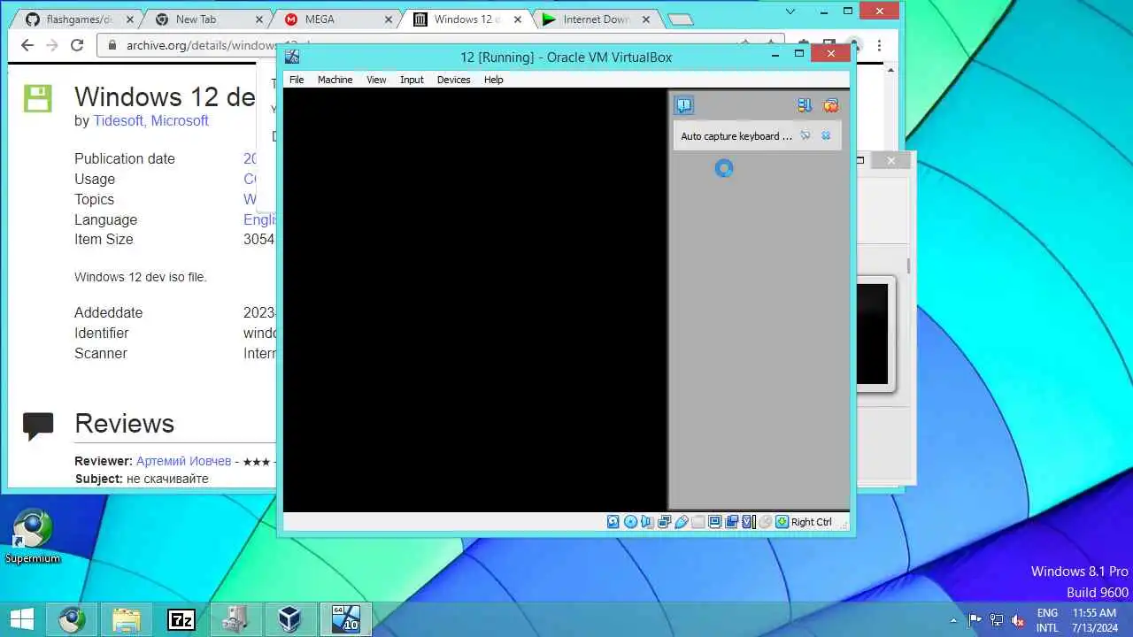This screenshot has width=1133, height=637.
Task: Click the optical disk indicator in status bar
Action: click(x=630, y=522)
